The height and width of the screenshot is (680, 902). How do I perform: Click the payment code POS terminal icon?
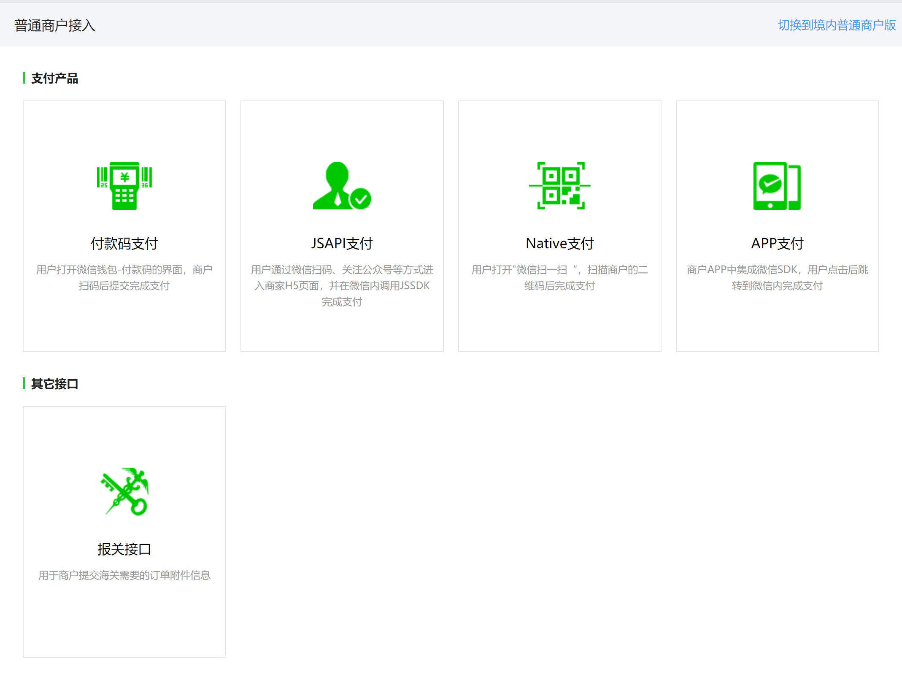124,186
